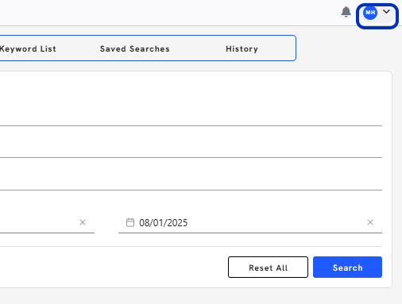402x304 pixels.
Task: Switch to the Keyword List tab
Action: tap(28, 49)
